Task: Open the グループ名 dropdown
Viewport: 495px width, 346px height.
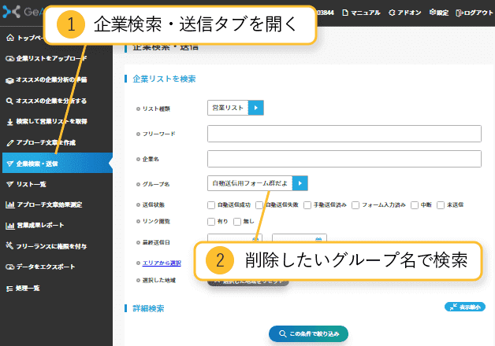Action: (x=258, y=183)
